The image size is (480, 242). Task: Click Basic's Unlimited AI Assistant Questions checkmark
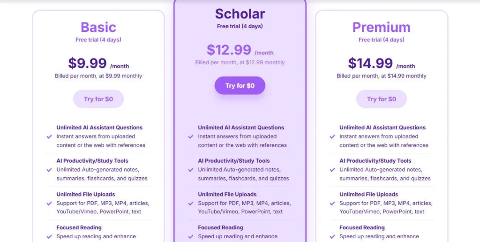[49, 136]
